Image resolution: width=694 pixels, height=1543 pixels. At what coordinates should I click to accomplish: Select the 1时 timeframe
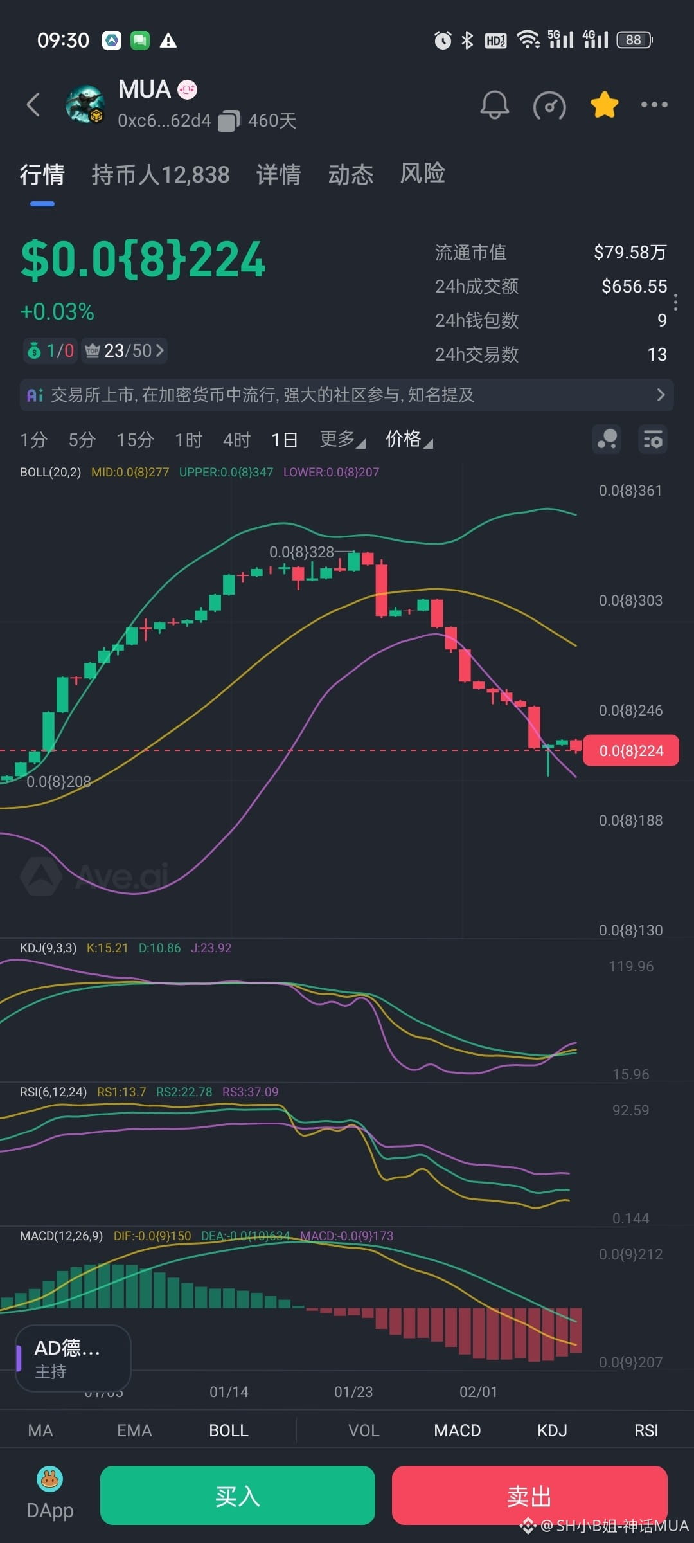click(x=189, y=440)
